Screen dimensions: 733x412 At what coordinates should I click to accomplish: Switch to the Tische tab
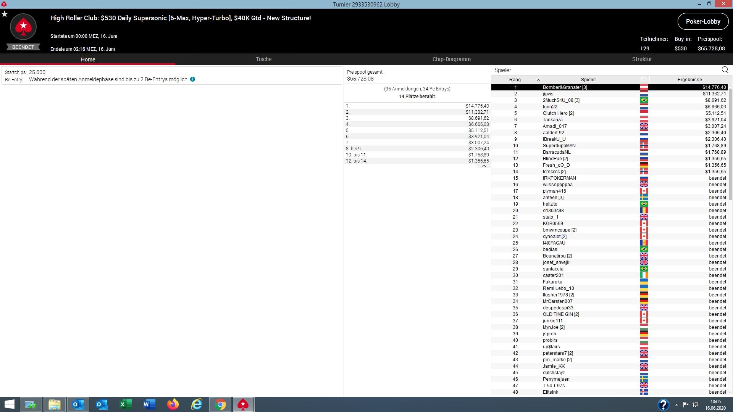[x=263, y=59]
